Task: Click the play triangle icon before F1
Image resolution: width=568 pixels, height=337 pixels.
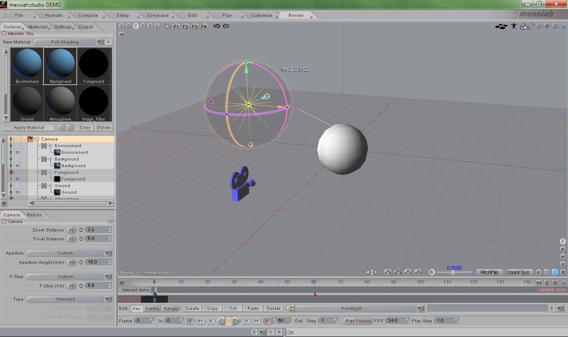Action: click(x=168, y=27)
